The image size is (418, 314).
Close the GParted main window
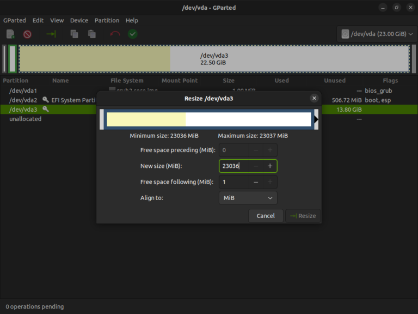coord(410,8)
